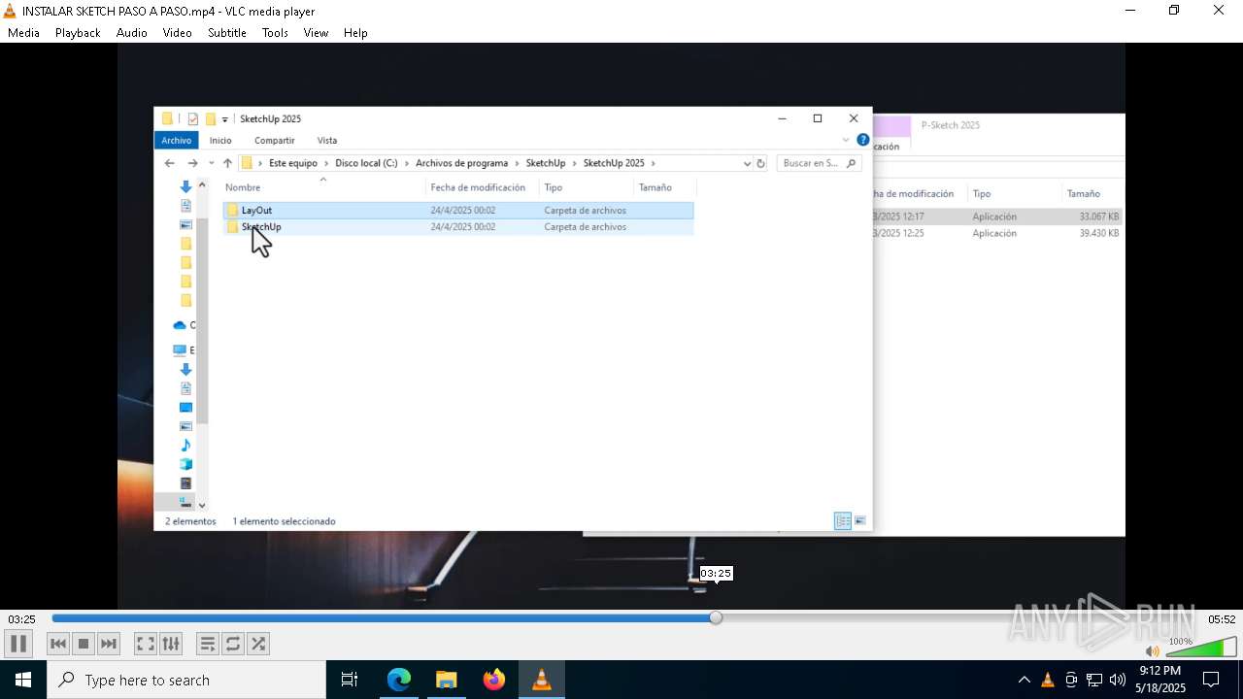The width and height of the screenshot is (1243, 699).
Task: Open the Media menu
Action: (x=23, y=32)
